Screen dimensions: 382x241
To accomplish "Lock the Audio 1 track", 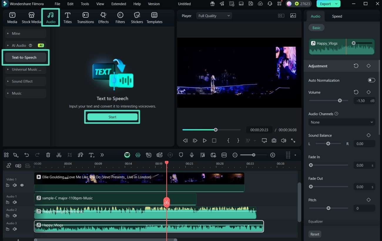I will pyautogui.click(x=8, y=202).
